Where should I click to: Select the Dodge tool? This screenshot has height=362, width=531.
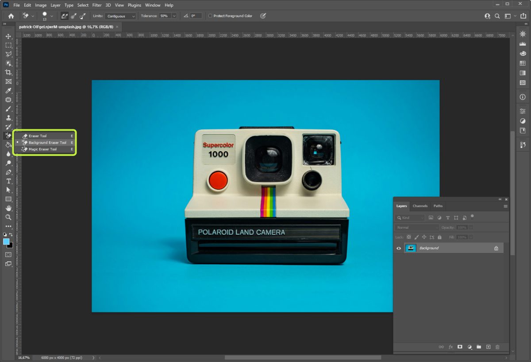click(8, 163)
